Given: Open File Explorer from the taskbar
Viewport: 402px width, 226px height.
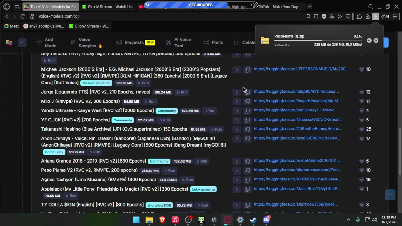Looking at the screenshot, I should 149,220.
